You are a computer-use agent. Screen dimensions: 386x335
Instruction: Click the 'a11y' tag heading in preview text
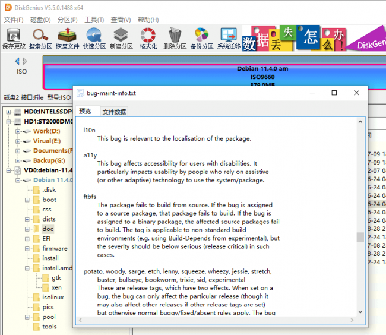coord(90,155)
